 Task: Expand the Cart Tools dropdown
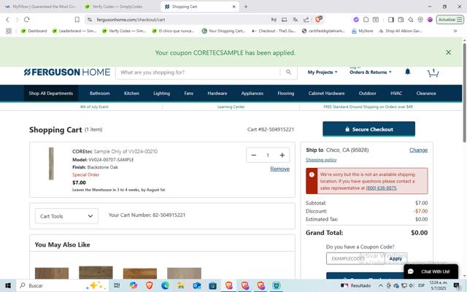(x=66, y=216)
